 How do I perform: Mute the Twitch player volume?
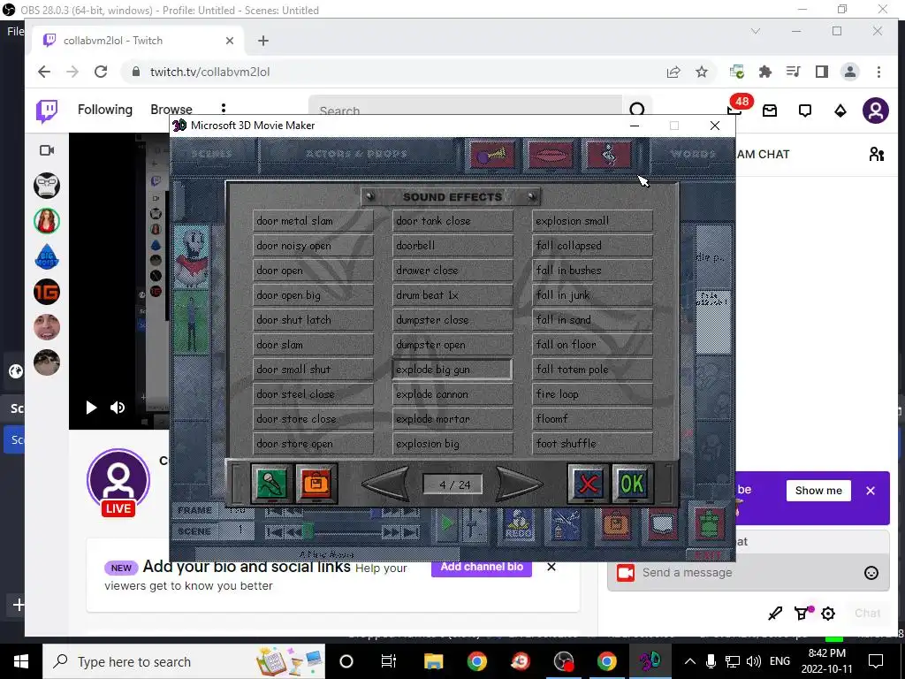pos(118,408)
